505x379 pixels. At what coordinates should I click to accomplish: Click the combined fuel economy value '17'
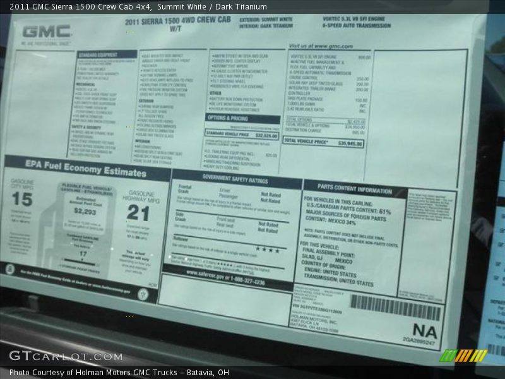[83, 254]
